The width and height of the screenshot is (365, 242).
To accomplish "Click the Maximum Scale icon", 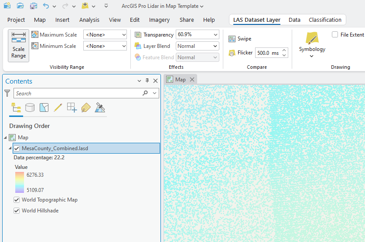I will pyautogui.click(x=35, y=35).
